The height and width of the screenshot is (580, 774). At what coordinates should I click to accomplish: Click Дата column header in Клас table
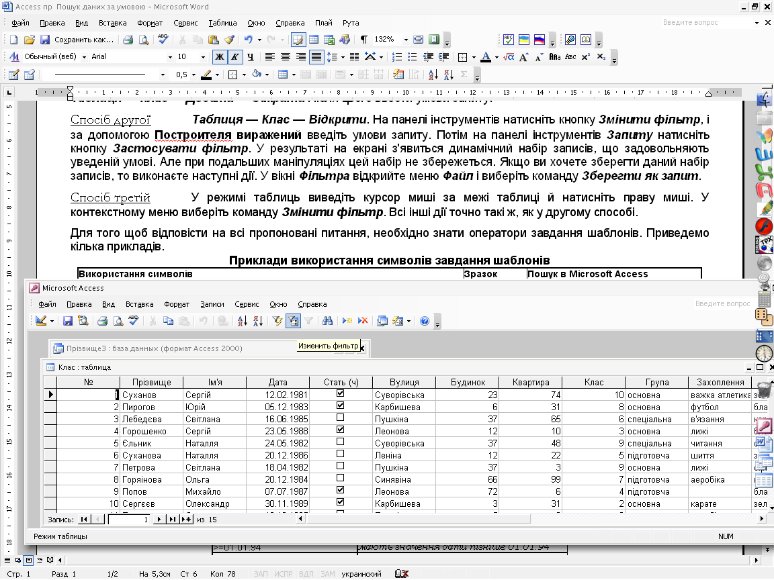point(278,382)
